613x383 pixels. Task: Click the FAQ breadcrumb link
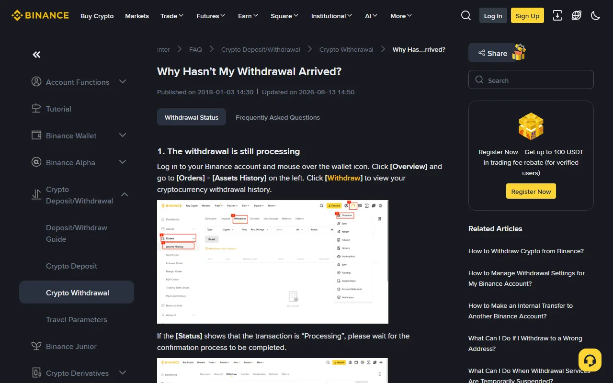click(195, 49)
